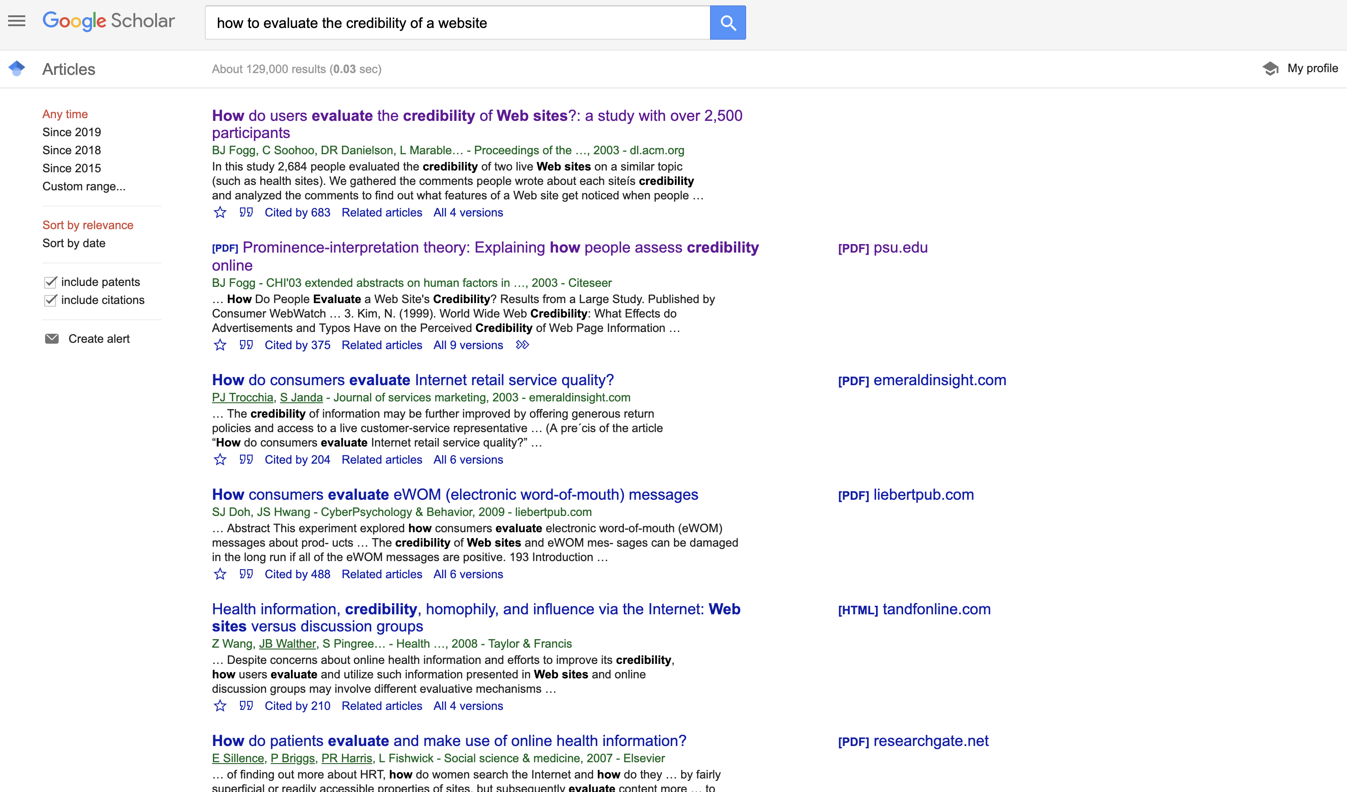
Task: Click the Scholar diamond icon beside Articles
Action: [x=17, y=69]
